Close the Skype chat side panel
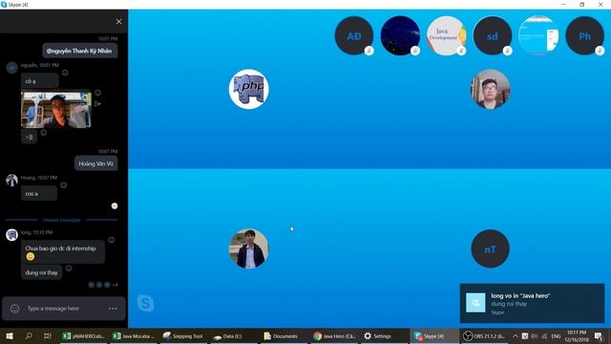Image resolution: width=611 pixels, height=344 pixels. tap(118, 22)
